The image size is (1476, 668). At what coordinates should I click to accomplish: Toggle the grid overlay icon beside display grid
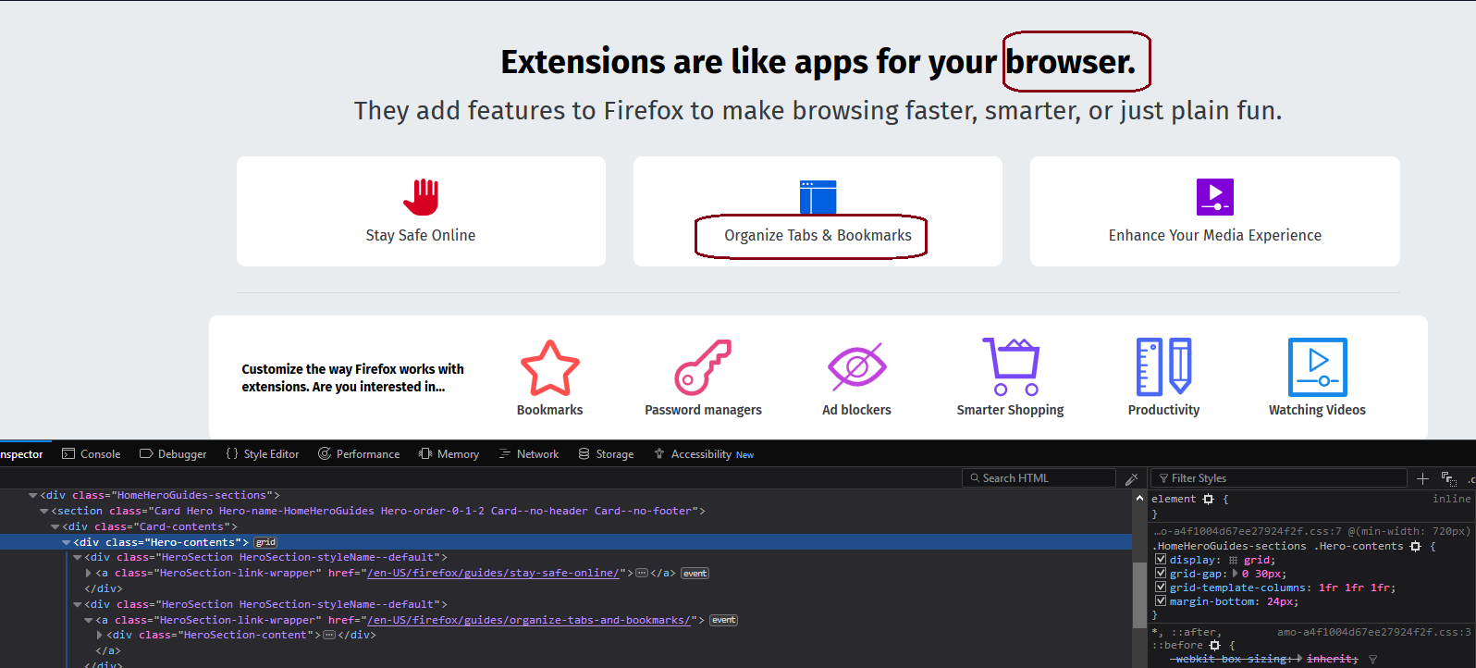[x=1233, y=561]
